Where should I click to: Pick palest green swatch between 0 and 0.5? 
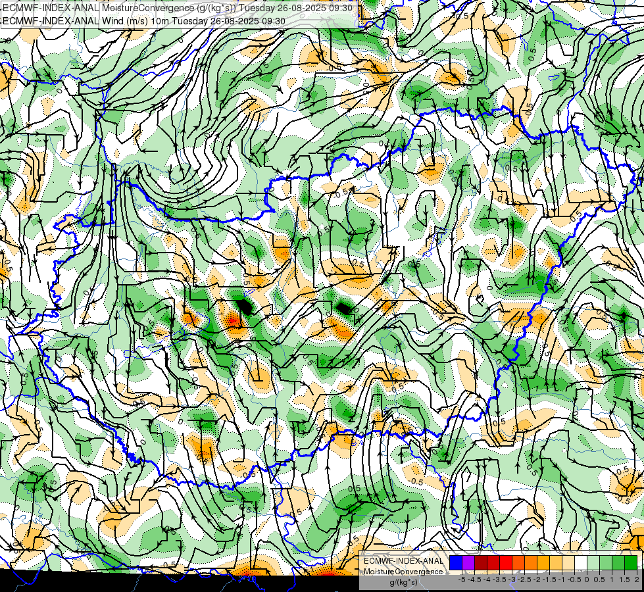pos(593,563)
